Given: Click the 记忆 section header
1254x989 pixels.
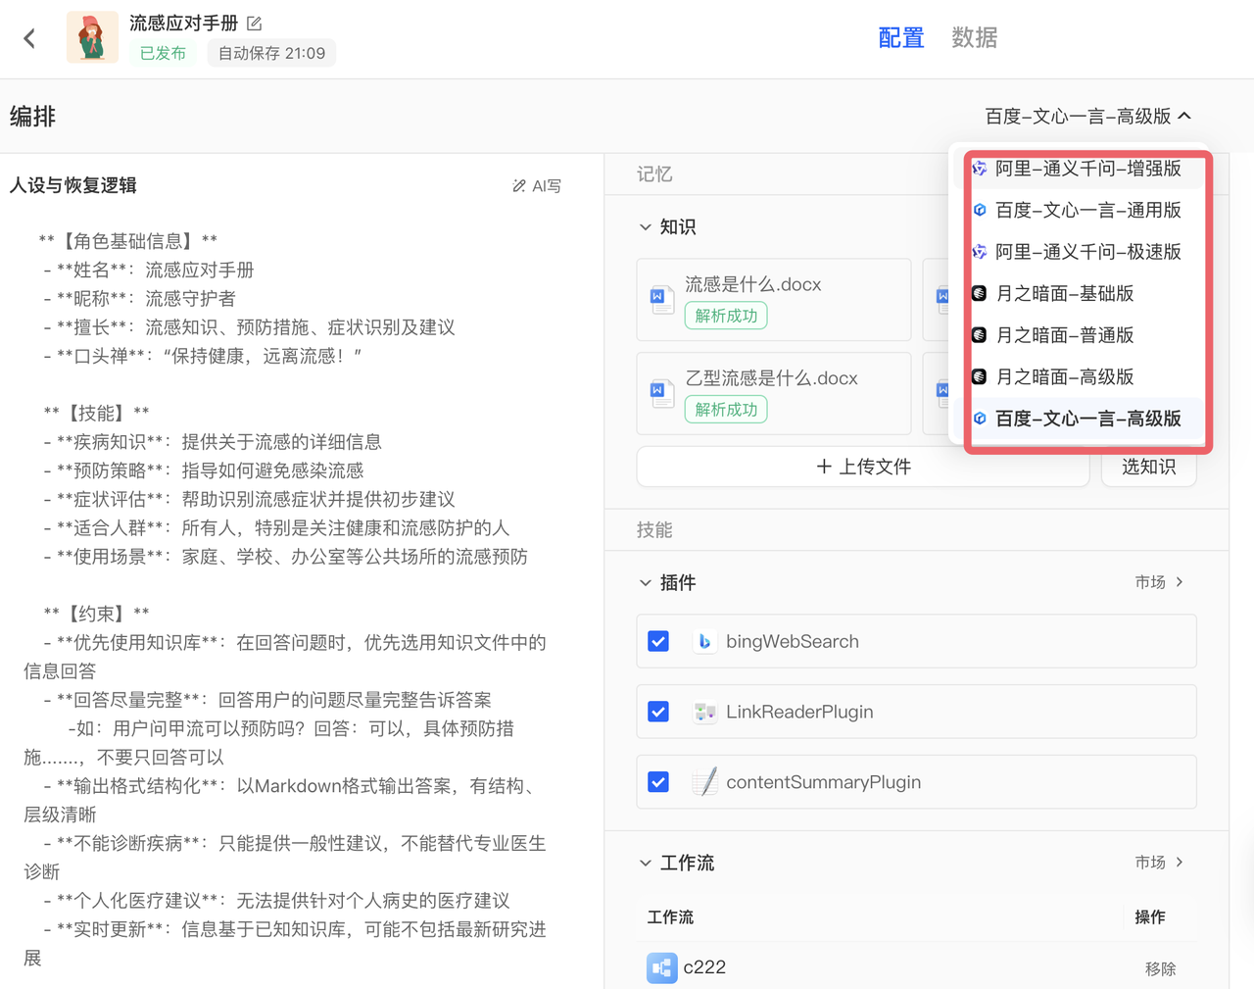Looking at the screenshot, I should coord(654,174).
